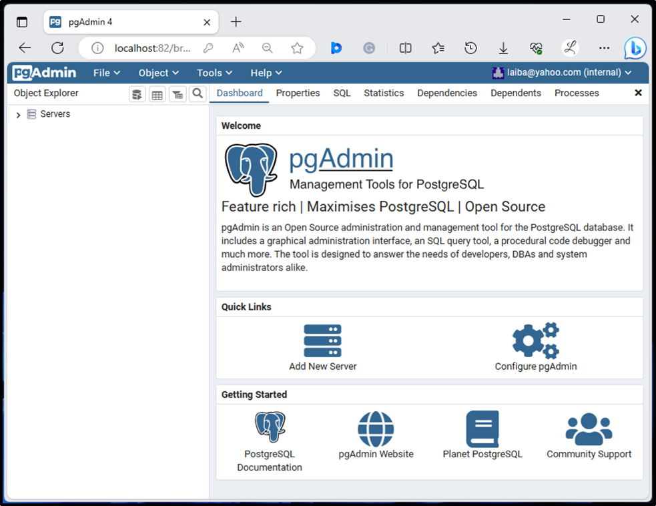
Task: Open the Object dropdown menu
Action: [x=158, y=73]
